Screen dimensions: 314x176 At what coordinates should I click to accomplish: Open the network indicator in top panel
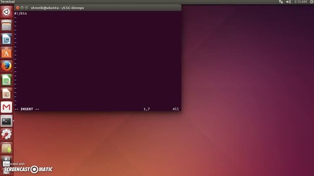click(x=281, y=2)
